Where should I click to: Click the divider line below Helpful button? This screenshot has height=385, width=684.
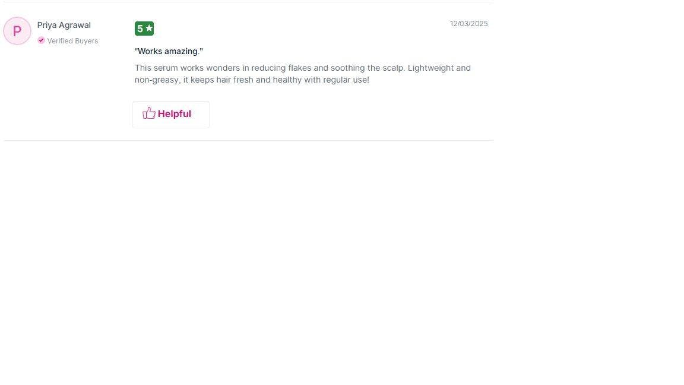(x=249, y=141)
